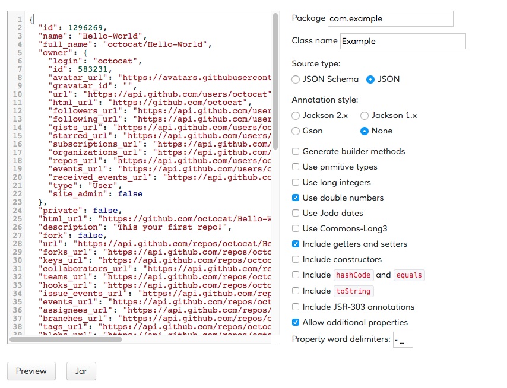
Task: Select the Jackson 2.x annotation style
Action: pos(295,115)
